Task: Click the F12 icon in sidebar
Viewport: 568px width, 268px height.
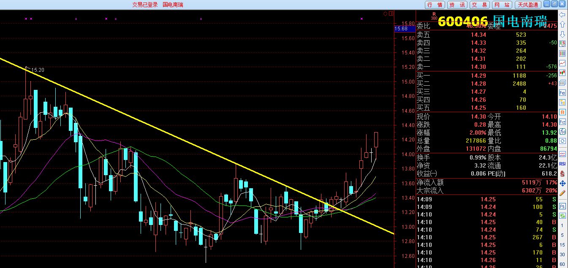Action: click(x=562, y=122)
